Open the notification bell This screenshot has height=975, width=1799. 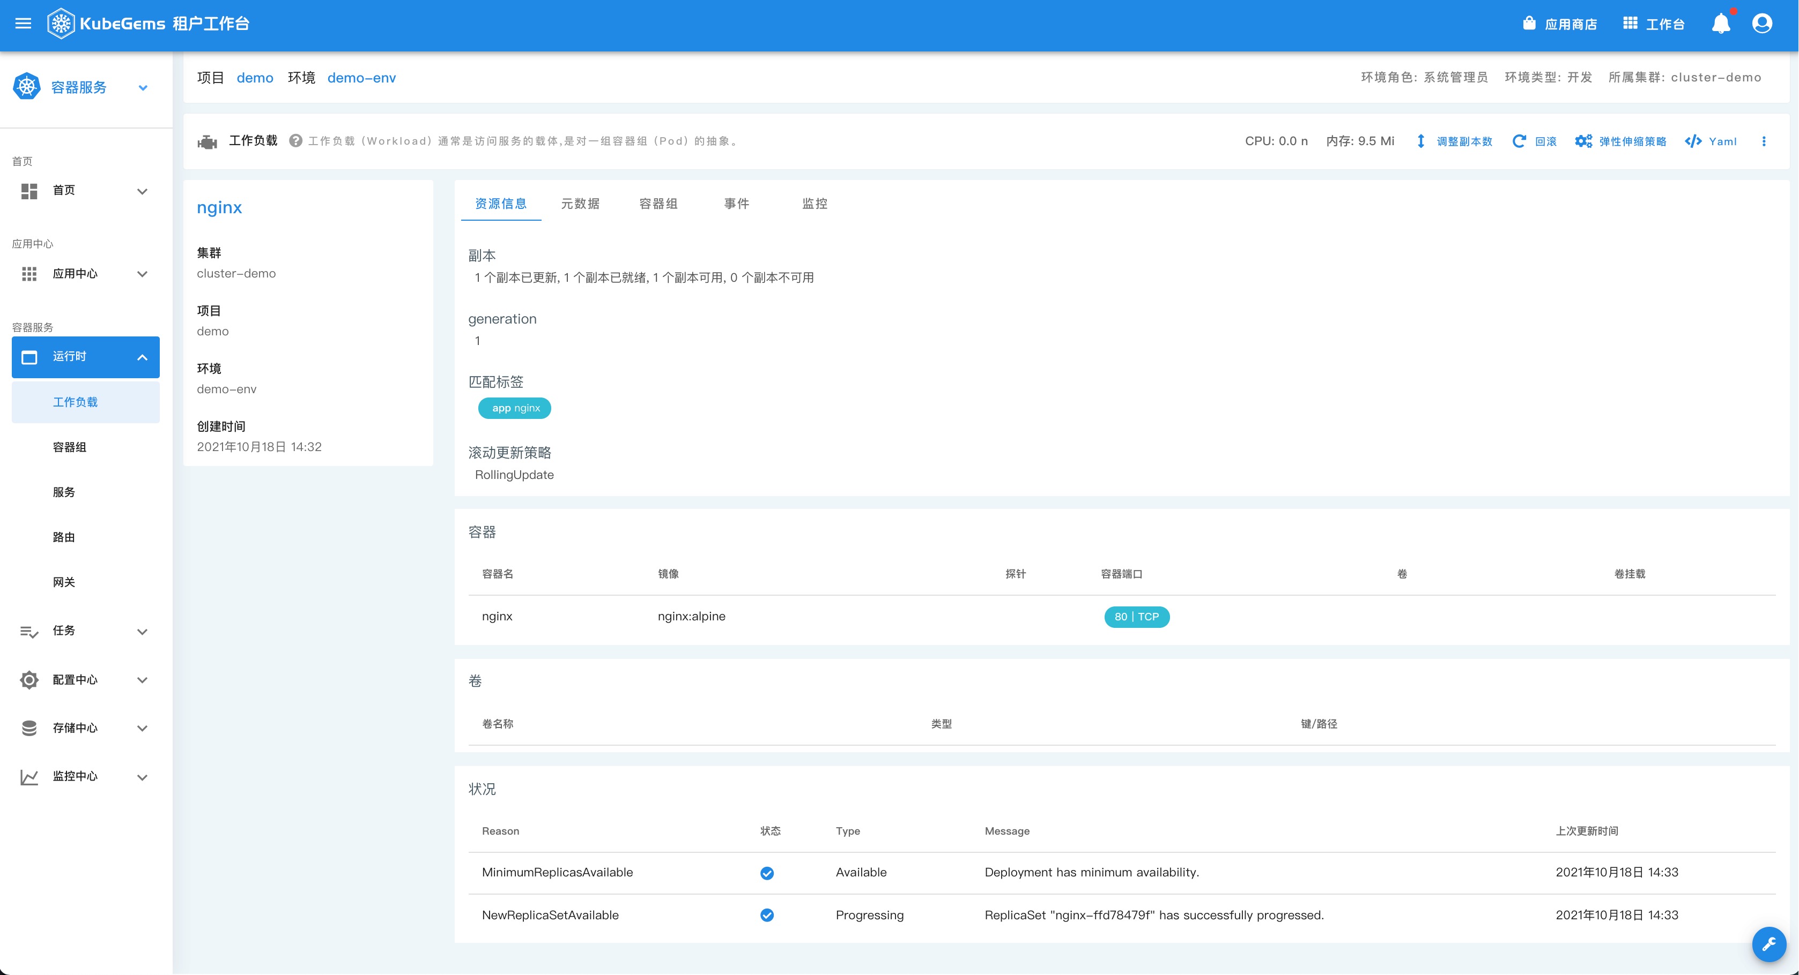click(x=1721, y=24)
